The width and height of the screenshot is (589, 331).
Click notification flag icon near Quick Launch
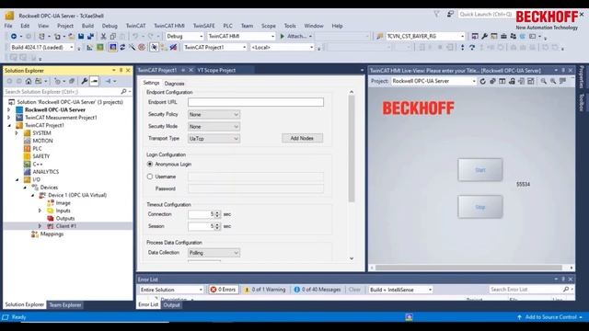[436, 15]
